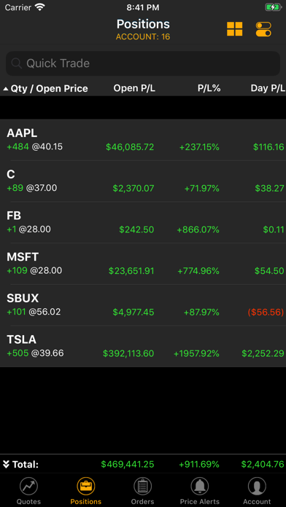286x507 pixels.
Task: Tap the magnifier icon in Quick Trade
Action: click(x=16, y=63)
